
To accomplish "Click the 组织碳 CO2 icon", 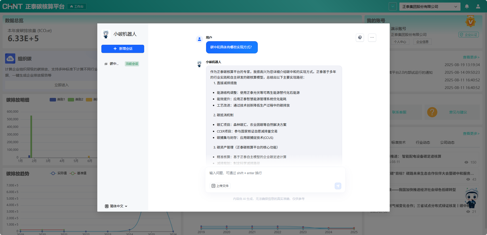I will coord(10,58).
